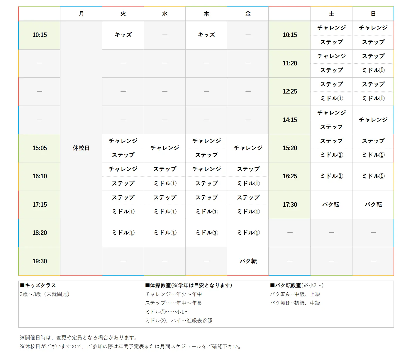Click the キッズ class on Tuesday 10:15
The width and height of the screenshot is (412, 358).
click(123, 35)
